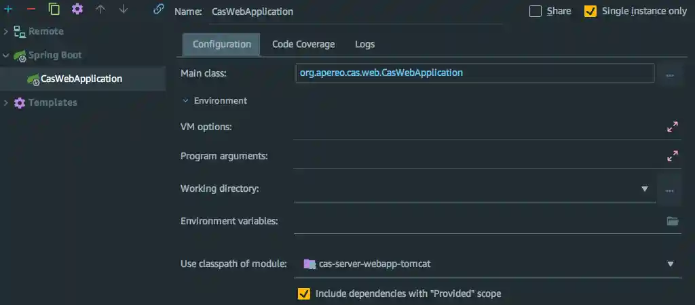This screenshot has height=305, width=695.
Task: Click the Name field containing CasWebApplication
Action: 357,12
